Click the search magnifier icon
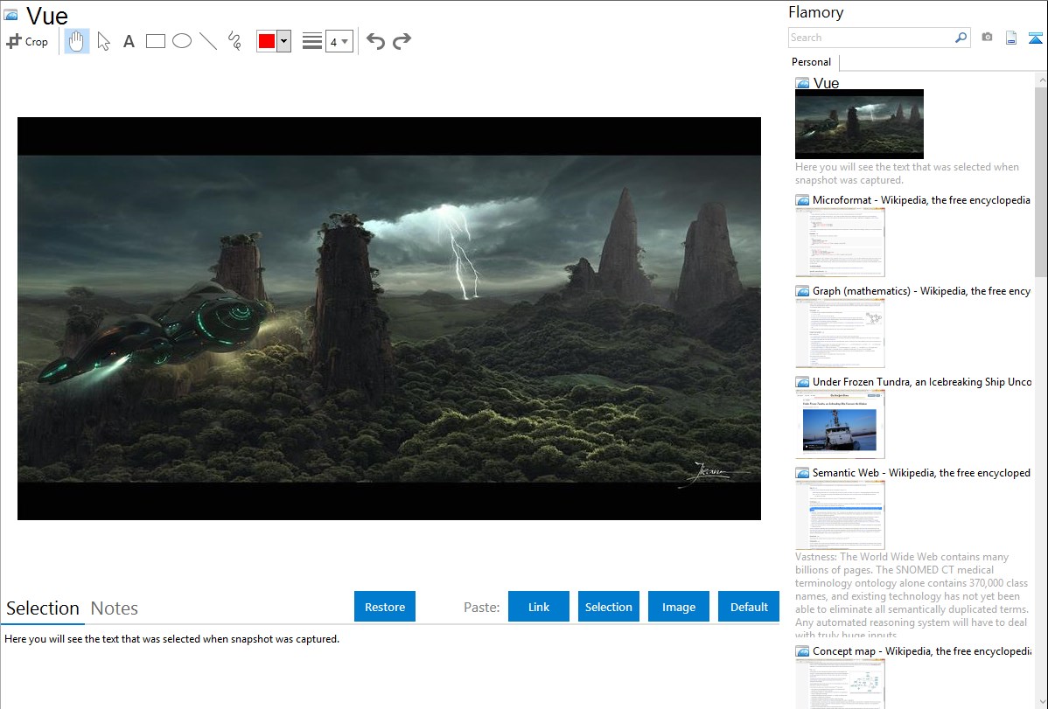 click(961, 38)
